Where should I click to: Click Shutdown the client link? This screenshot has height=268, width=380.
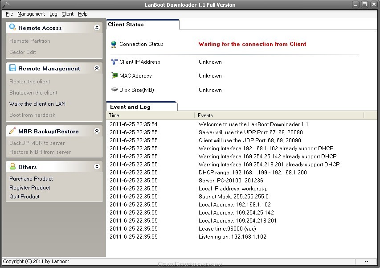tap(33, 93)
